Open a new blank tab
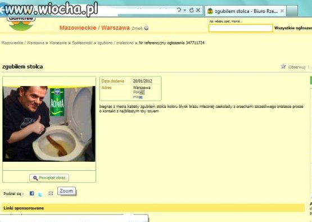 click(x=292, y=11)
